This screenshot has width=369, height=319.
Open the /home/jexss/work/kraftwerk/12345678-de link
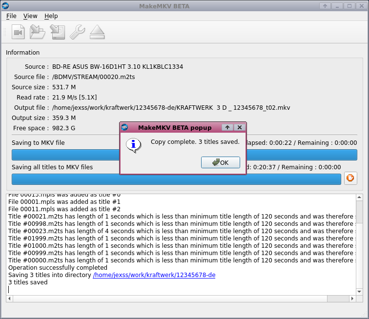click(154, 275)
